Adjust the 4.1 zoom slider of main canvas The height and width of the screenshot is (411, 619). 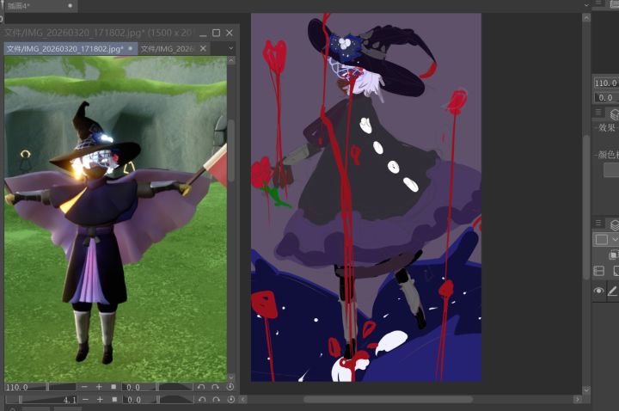point(41,400)
